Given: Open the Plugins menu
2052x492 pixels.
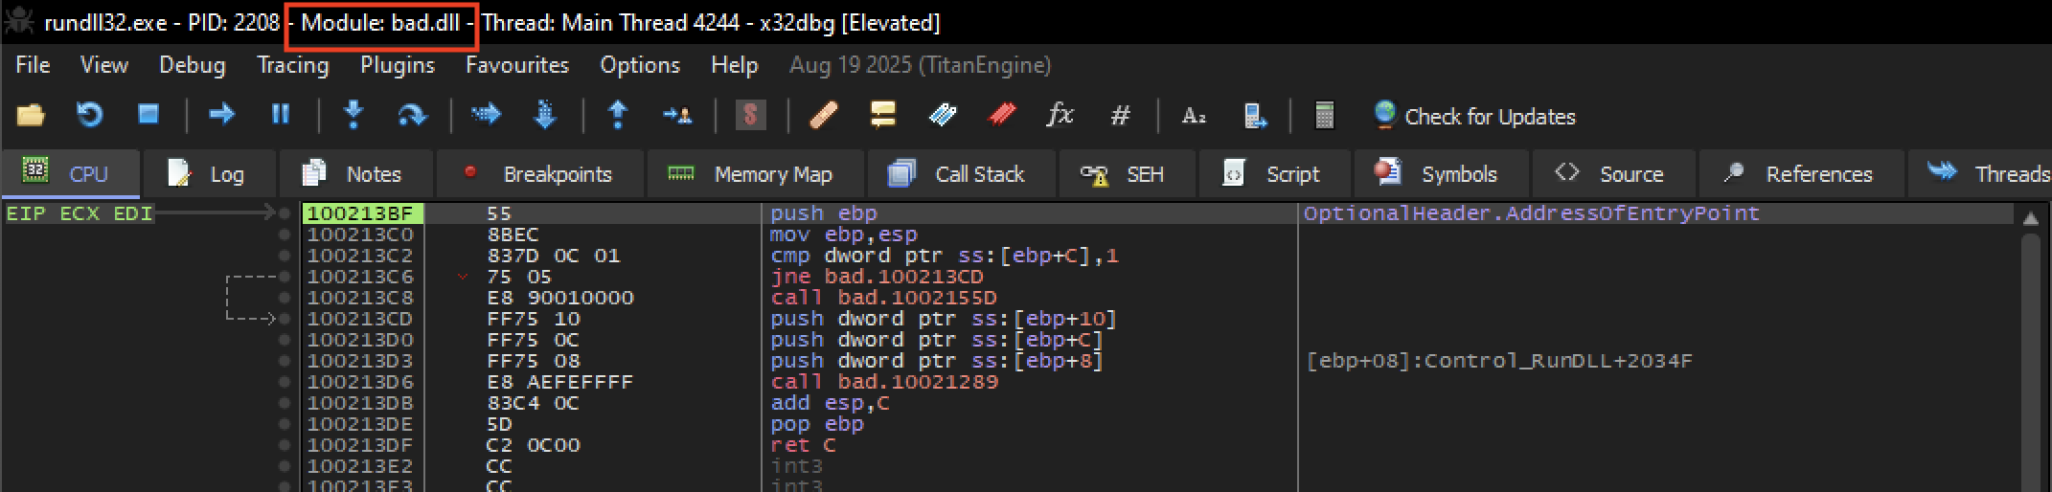Looking at the screenshot, I should [397, 65].
